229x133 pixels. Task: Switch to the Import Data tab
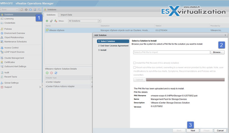pos(66,15)
